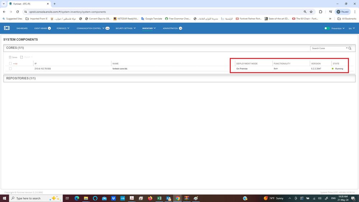Bookmark this page with star icon
The image size is (359, 202).
[311, 12]
